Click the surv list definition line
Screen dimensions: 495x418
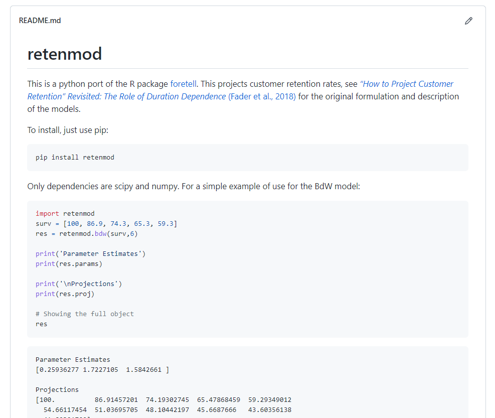[106, 223]
